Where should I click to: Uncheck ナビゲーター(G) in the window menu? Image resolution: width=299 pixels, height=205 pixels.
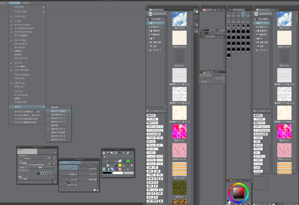20,83
